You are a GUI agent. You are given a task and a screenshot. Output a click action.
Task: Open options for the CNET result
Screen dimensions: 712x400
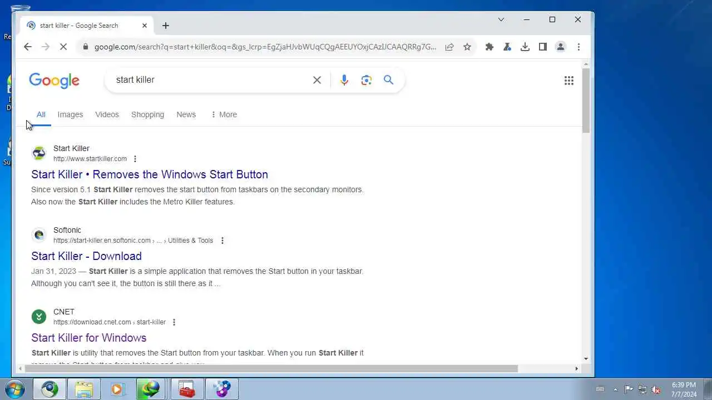coord(174,322)
